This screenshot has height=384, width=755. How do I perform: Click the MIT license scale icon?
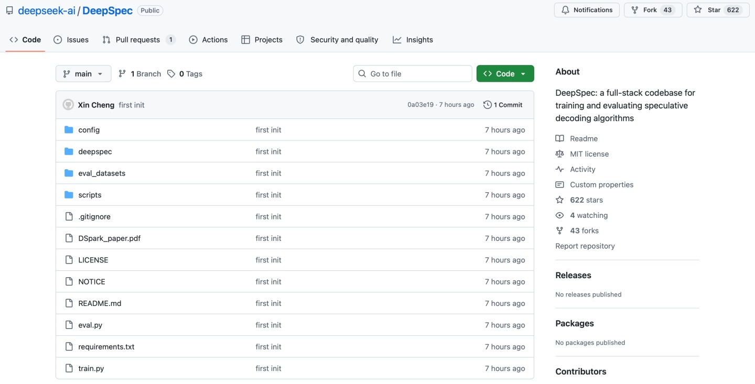559,154
